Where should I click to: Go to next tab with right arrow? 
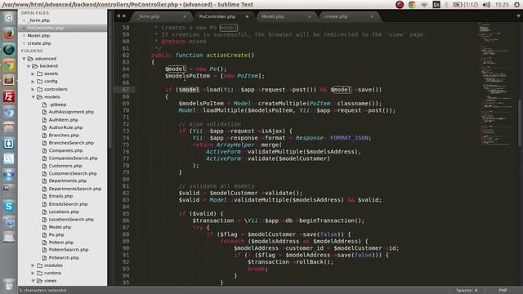pyautogui.click(x=124, y=16)
